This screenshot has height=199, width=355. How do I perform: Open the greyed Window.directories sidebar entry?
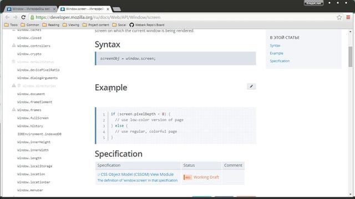click(x=39, y=86)
